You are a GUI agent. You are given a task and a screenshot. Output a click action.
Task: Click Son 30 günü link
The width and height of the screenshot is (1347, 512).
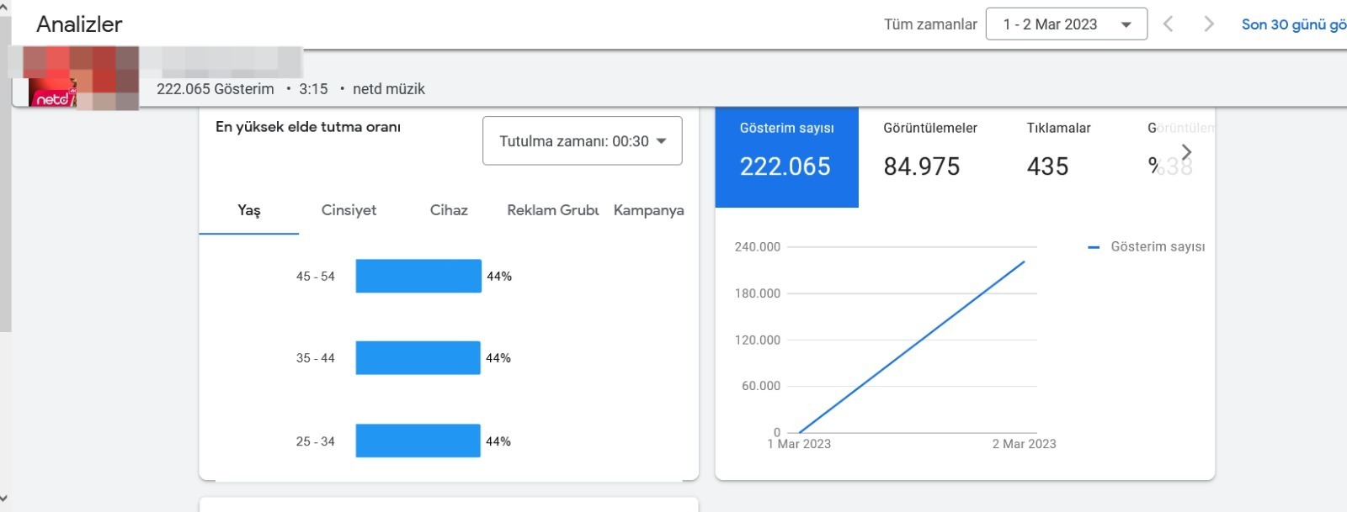pos(1293,24)
